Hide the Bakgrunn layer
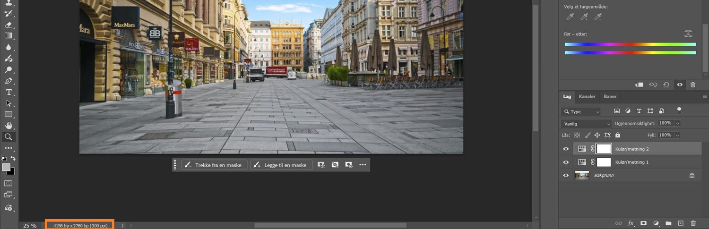This screenshot has width=709, height=229. click(x=566, y=175)
